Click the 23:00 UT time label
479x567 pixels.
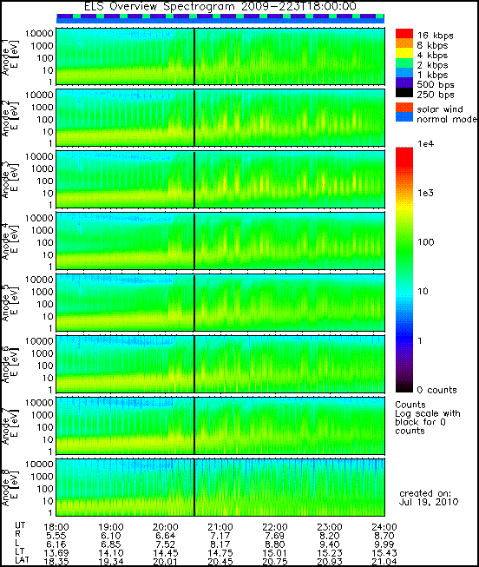(330, 527)
